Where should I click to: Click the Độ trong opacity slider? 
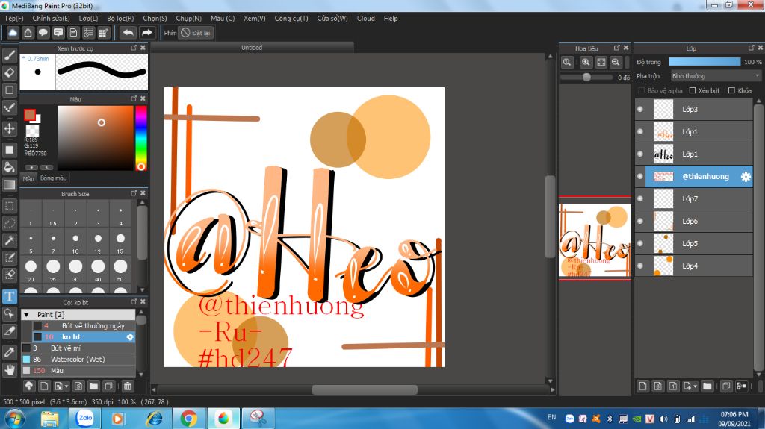[x=704, y=62]
